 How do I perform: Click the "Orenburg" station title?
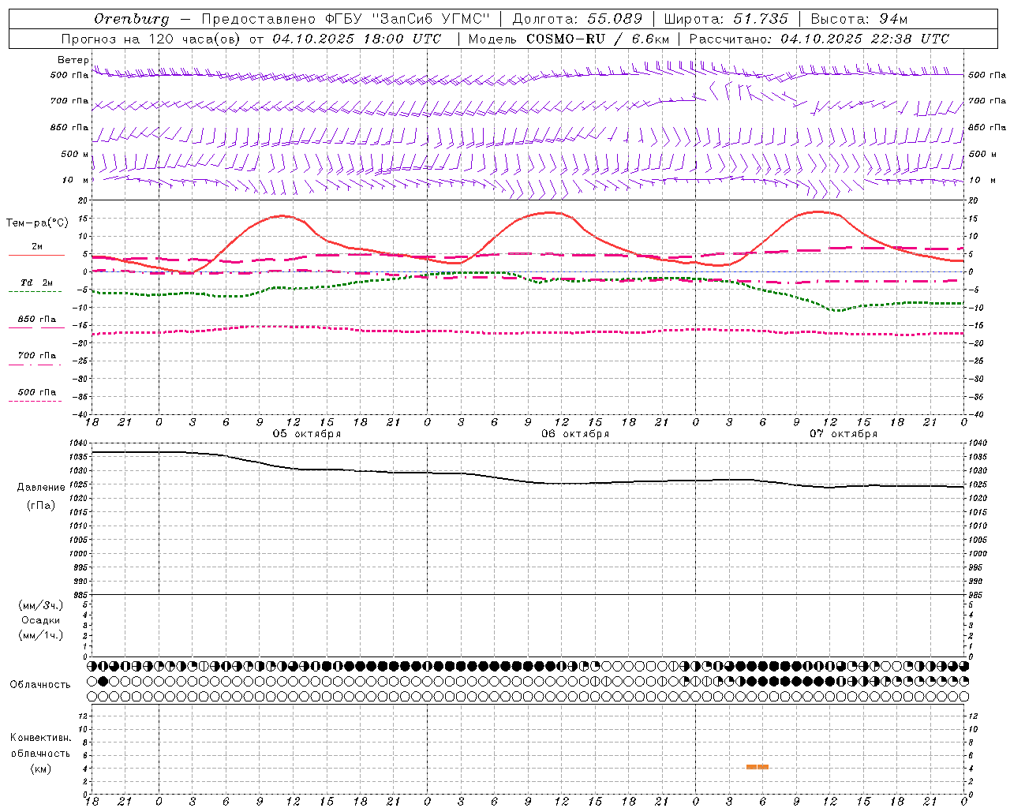point(132,19)
